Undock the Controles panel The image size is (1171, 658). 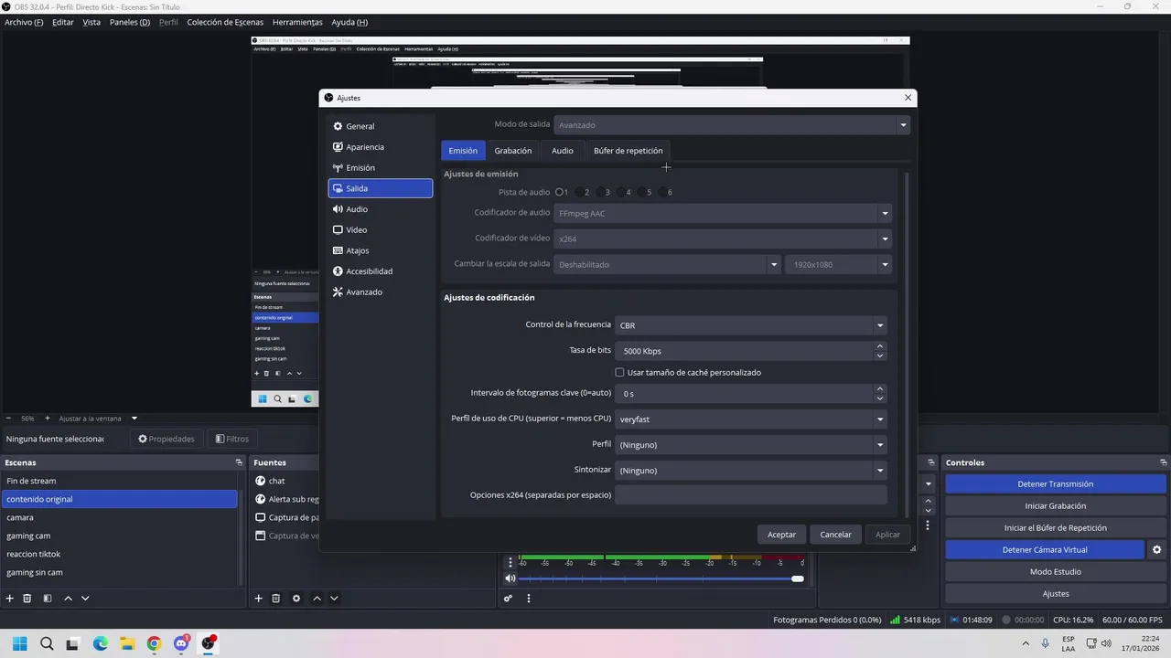(1164, 462)
